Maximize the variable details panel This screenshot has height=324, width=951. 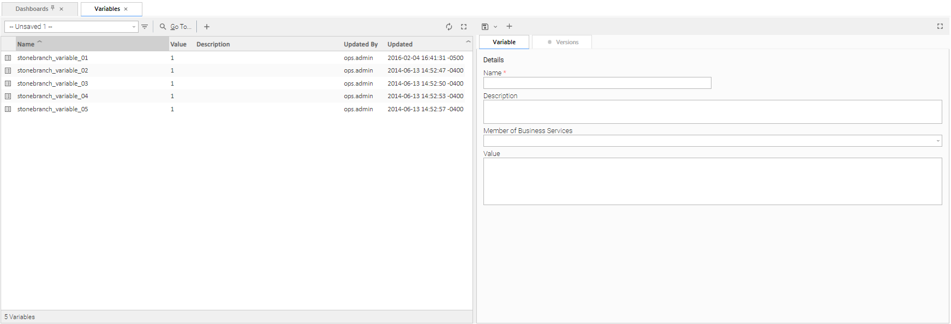(x=940, y=26)
